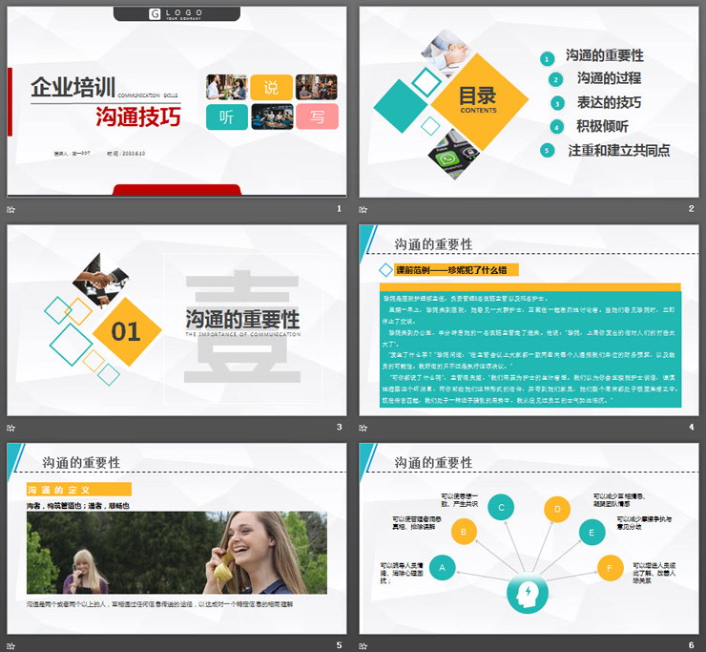Click the G LOGO badge on the title slide
706x652 pixels.
coord(176,14)
